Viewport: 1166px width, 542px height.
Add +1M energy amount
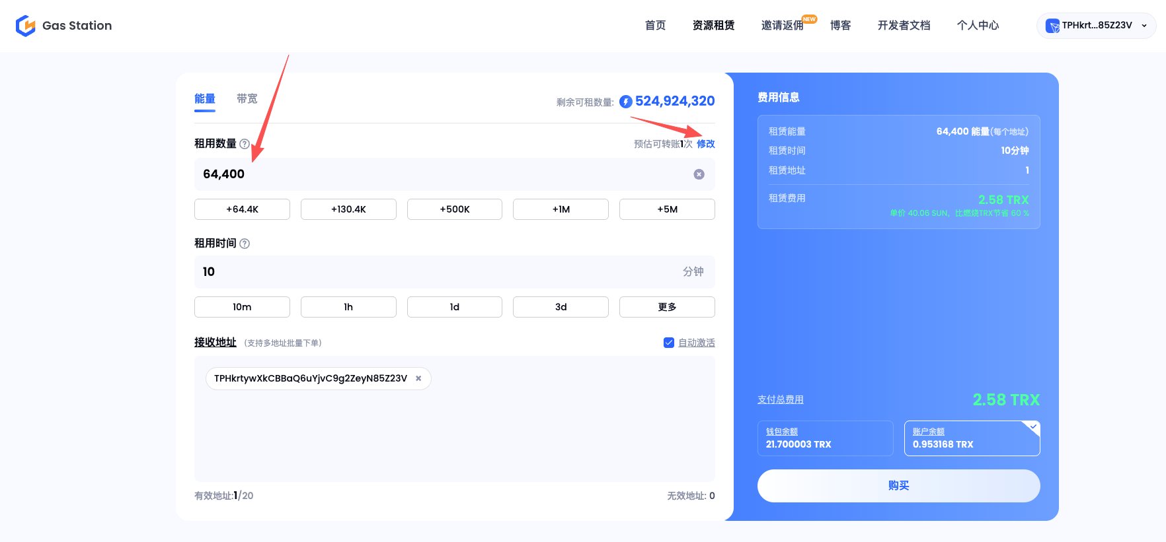pyautogui.click(x=561, y=209)
